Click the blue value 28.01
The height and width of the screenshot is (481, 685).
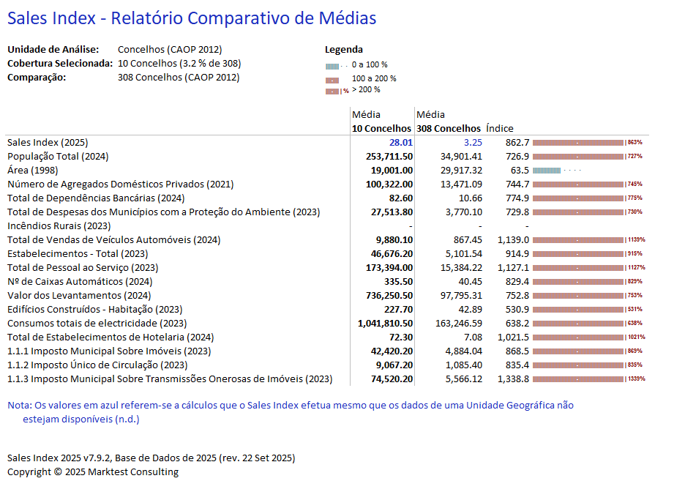pos(400,143)
